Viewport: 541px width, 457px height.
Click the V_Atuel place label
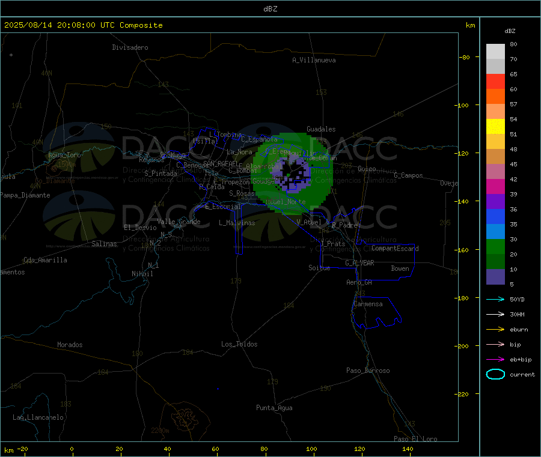click(309, 222)
